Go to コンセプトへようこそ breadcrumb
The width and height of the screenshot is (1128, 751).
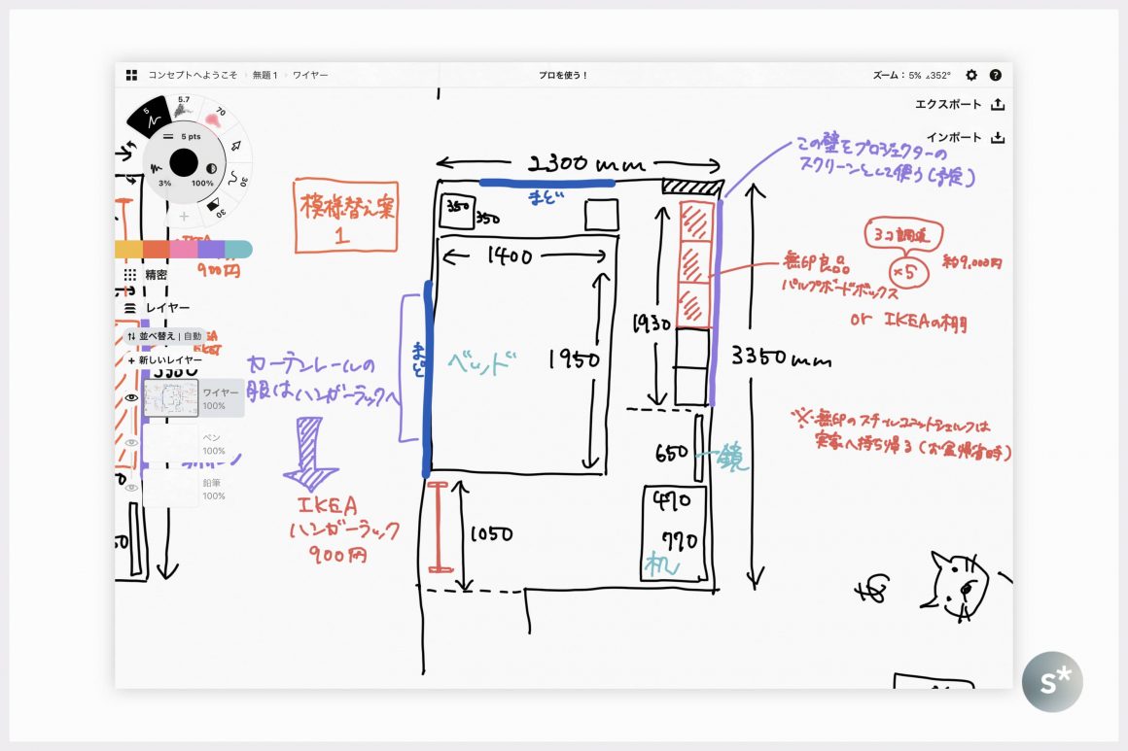tap(192, 75)
